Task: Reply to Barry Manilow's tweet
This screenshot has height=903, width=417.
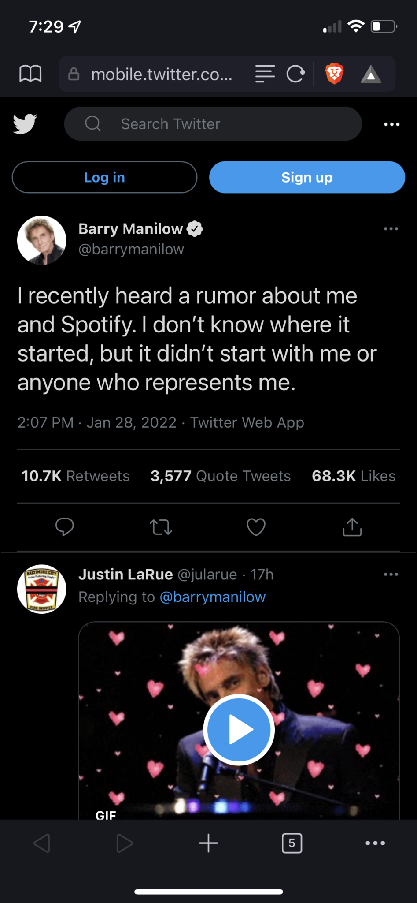Action: [64, 527]
